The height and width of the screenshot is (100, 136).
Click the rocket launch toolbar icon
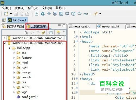95,14
